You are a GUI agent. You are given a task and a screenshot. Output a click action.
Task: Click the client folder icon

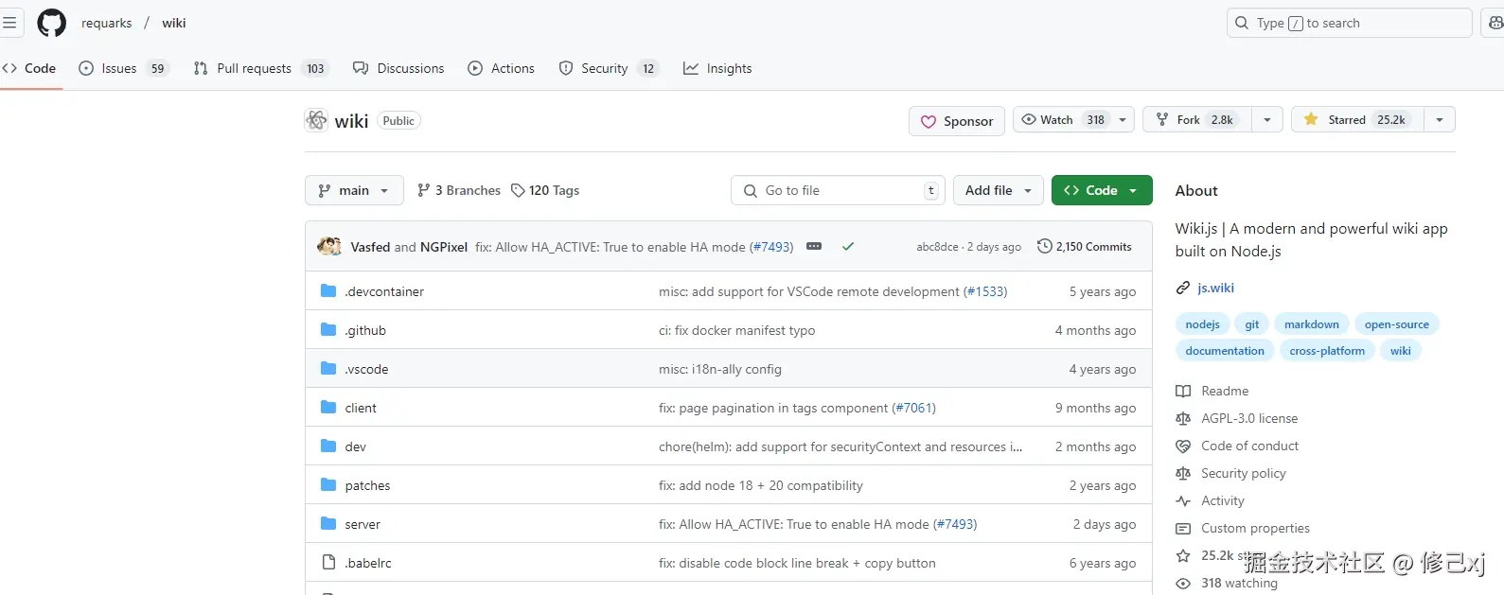point(328,408)
